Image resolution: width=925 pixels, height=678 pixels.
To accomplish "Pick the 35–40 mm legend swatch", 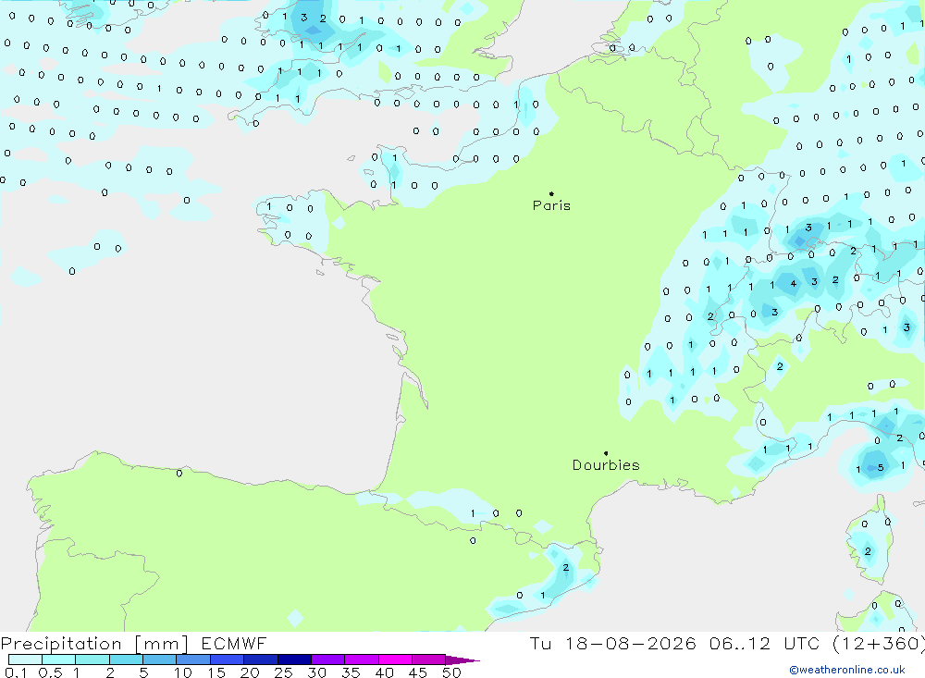I will point(362,660).
